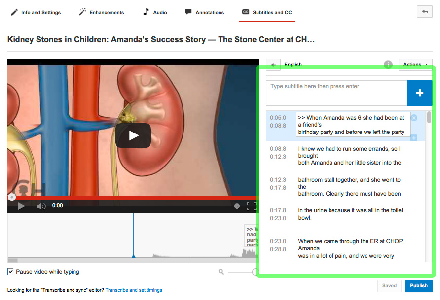
Task: Open the Transcribe and set timings link
Action: coord(133,290)
